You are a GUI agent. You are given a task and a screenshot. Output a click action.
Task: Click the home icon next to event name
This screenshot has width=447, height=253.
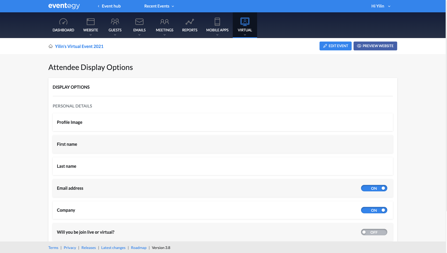tap(51, 46)
